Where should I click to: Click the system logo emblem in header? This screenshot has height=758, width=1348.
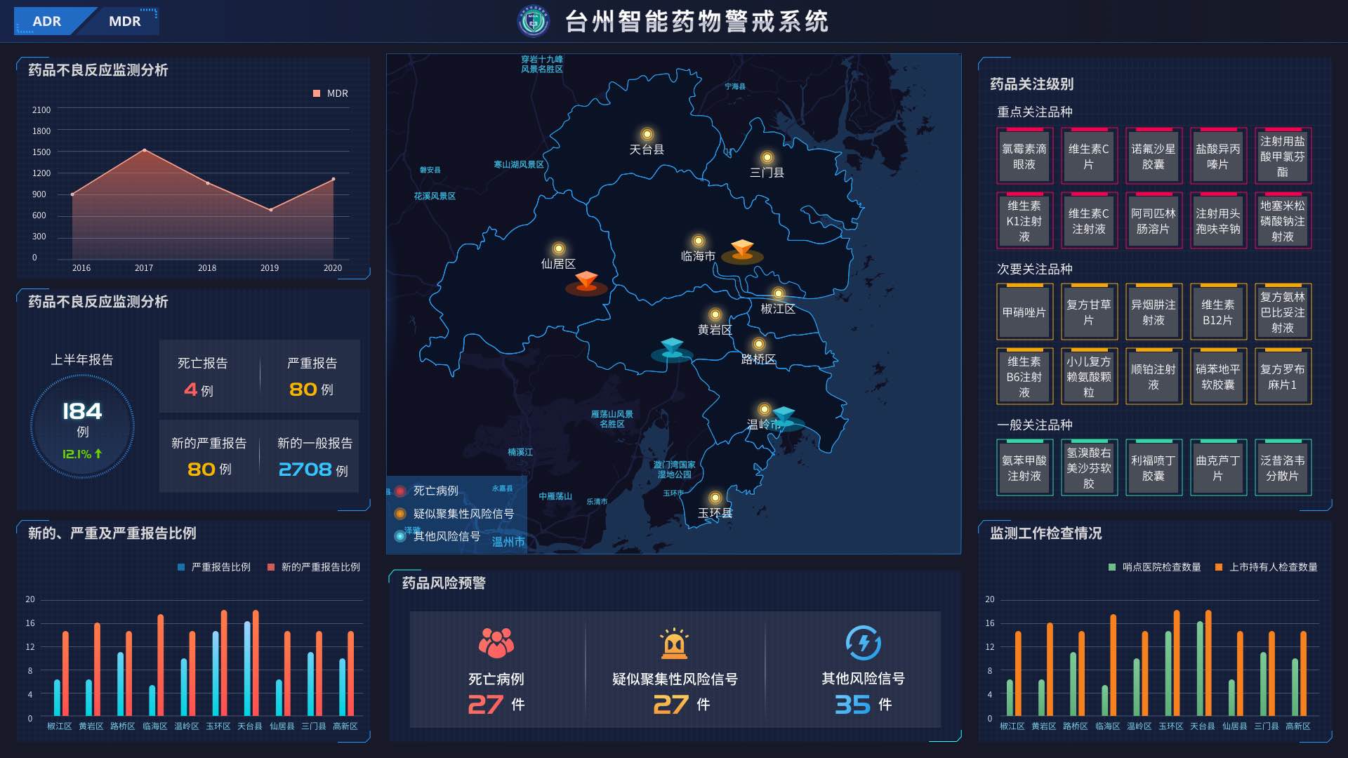[534, 21]
